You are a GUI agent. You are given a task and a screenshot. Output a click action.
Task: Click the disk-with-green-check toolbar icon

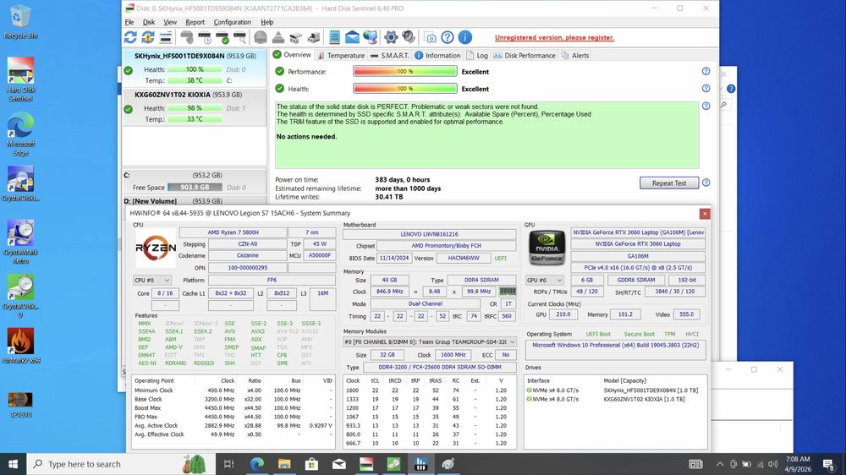[222, 37]
